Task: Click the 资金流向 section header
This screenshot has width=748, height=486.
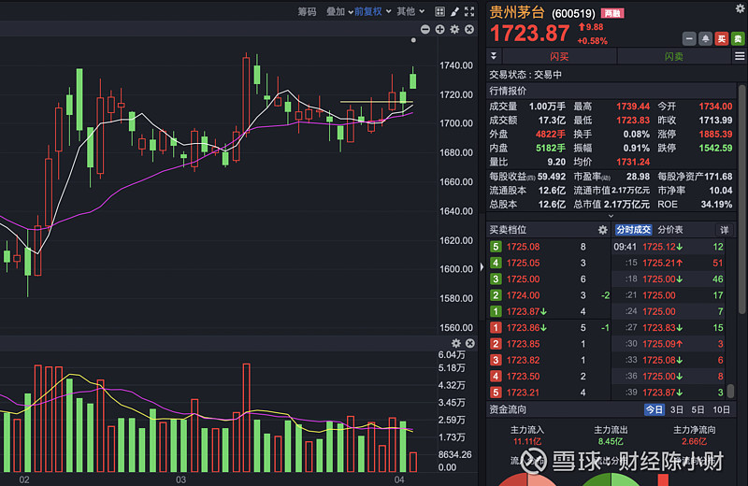Action: pos(508,409)
